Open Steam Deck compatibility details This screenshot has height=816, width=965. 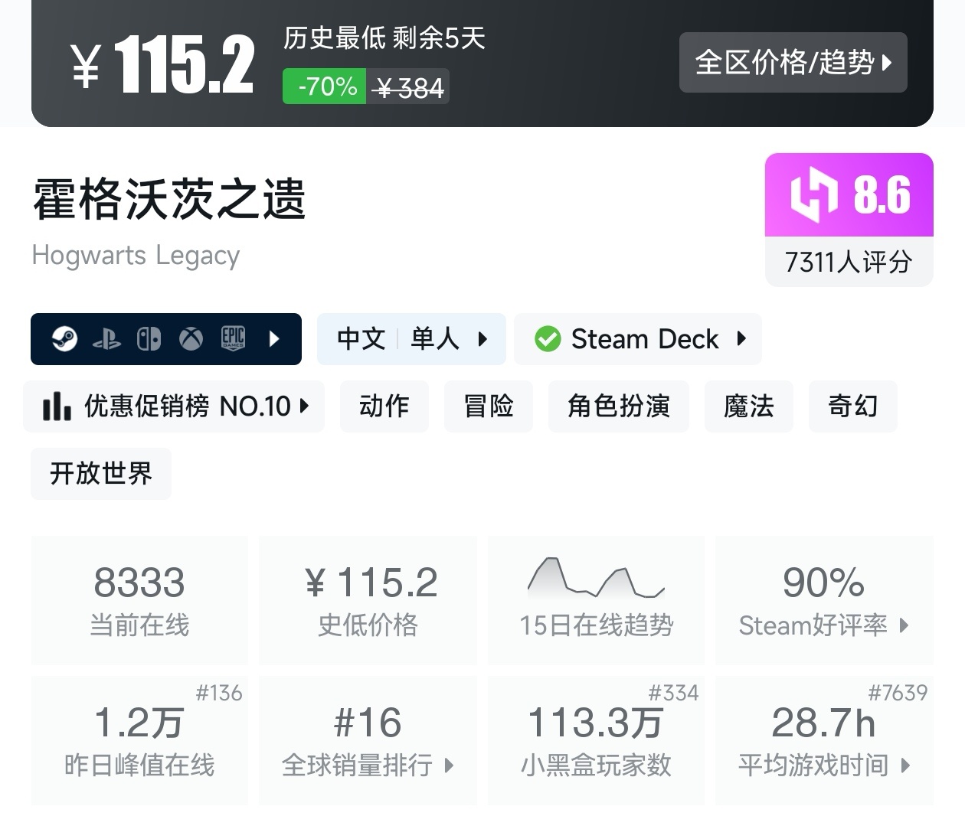pyautogui.click(x=638, y=338)
